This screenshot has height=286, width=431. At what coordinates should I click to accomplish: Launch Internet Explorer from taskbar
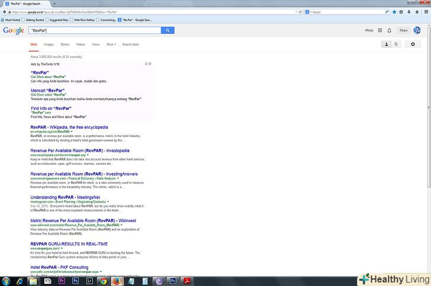[20, 281]
